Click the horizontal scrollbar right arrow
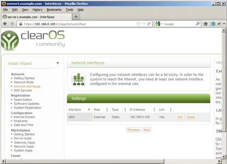 point(220,161)
